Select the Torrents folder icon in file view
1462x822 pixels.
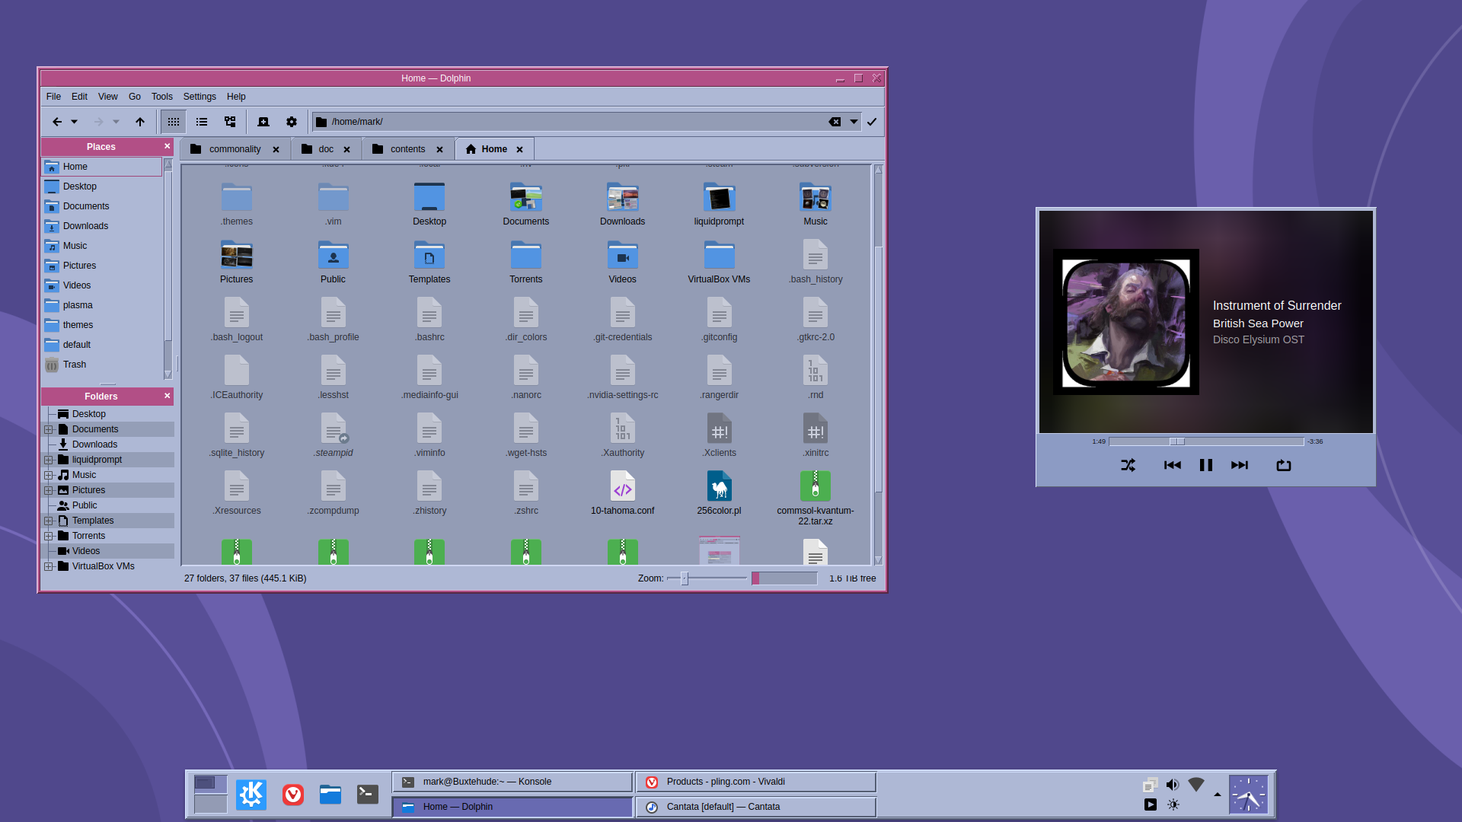[526, 256]
